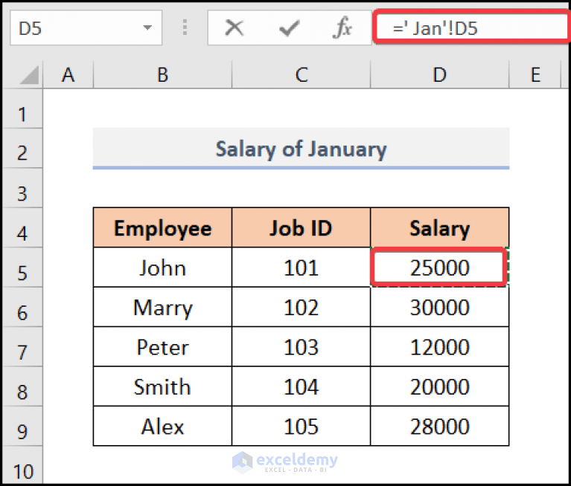Screen dimensions: 571x486
Task: Select salary cell 25000
Action: [439, 268]
